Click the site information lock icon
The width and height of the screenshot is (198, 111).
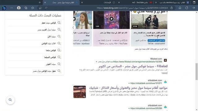pyautogui.click(x=172, y=8)
